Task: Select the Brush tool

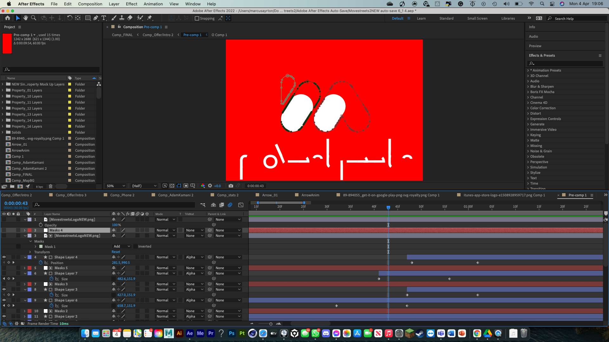Action: coord(114,18)
